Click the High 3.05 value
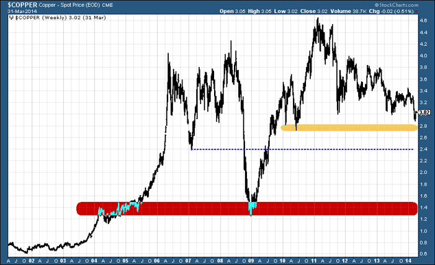 259,12
